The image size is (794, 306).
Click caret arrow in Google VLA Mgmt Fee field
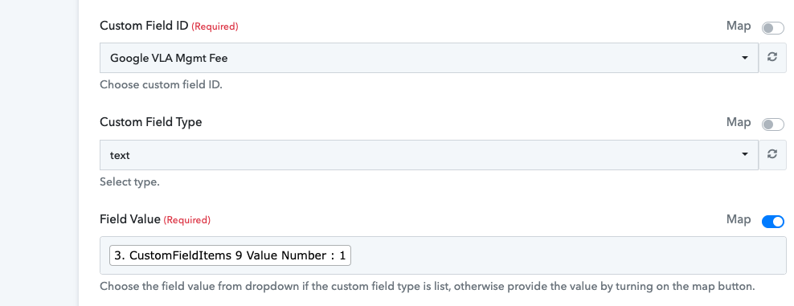tap(745, 58)
